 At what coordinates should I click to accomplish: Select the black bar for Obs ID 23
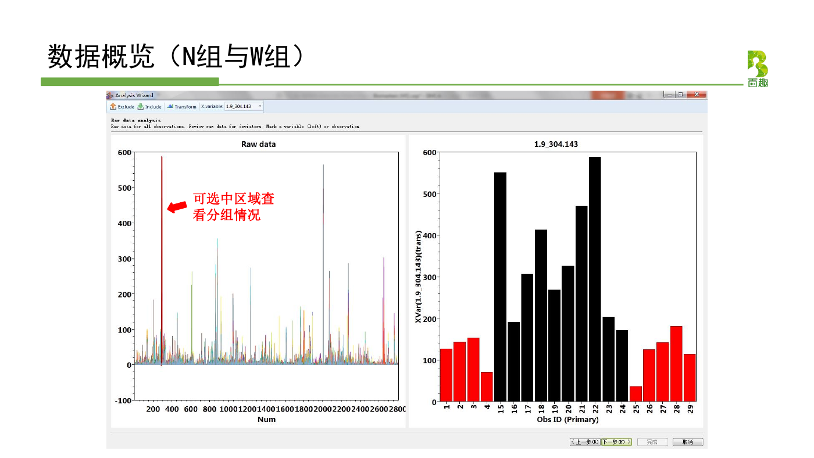coord(608,359)
